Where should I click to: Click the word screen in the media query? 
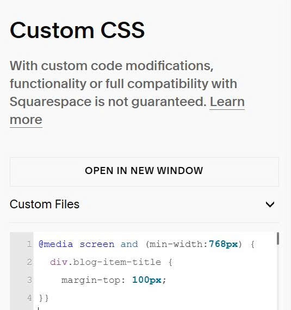point(97,244)
